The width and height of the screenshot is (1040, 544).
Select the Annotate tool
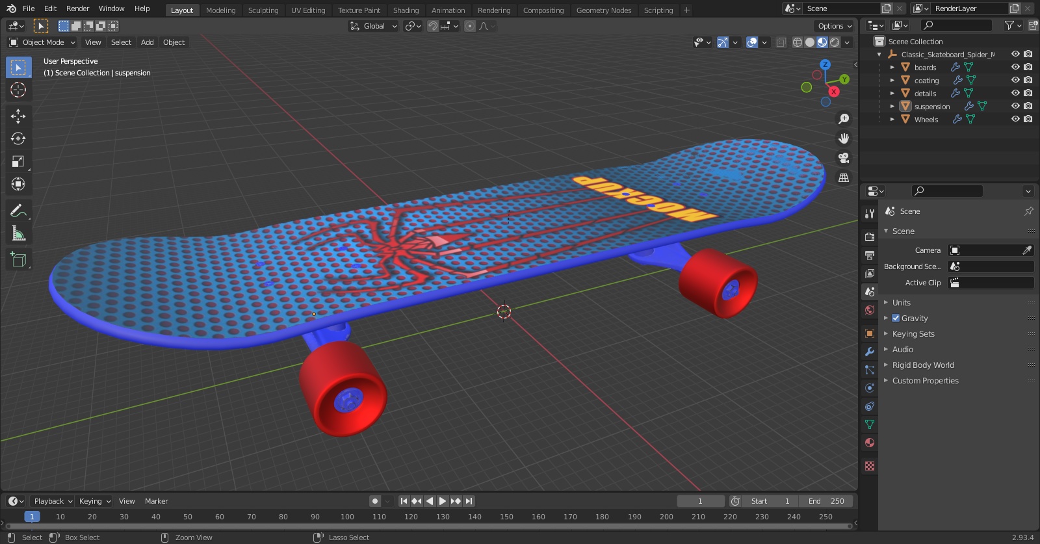tap(18, 211)
